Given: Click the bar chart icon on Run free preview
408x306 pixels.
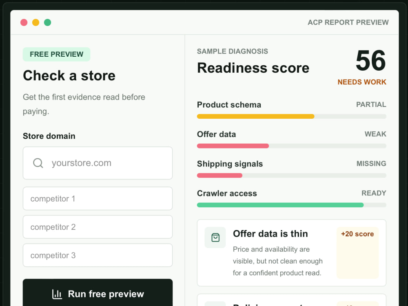Looking at the screenshot, I should point(57,294).
